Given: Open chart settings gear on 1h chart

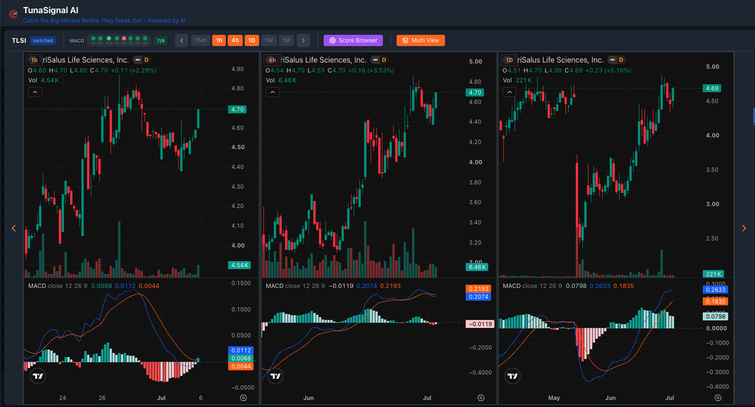Looking at the screenshot, I should click(x=243, y=398).
